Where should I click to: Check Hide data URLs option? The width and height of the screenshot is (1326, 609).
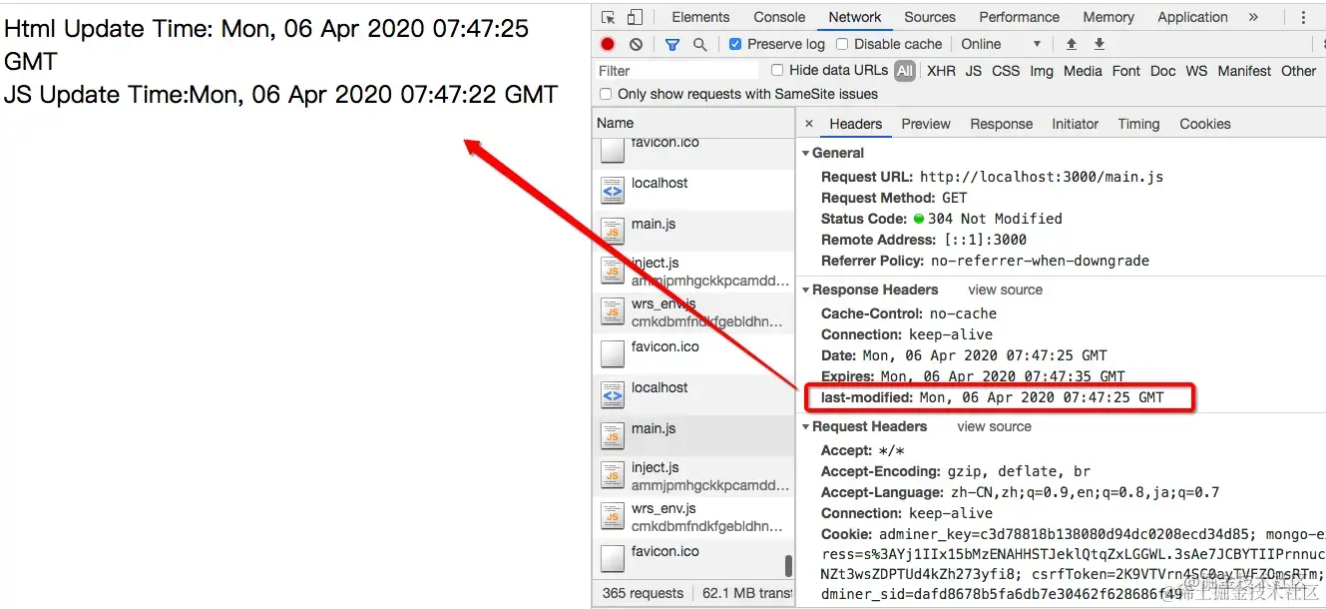click(x=778, y=70)
